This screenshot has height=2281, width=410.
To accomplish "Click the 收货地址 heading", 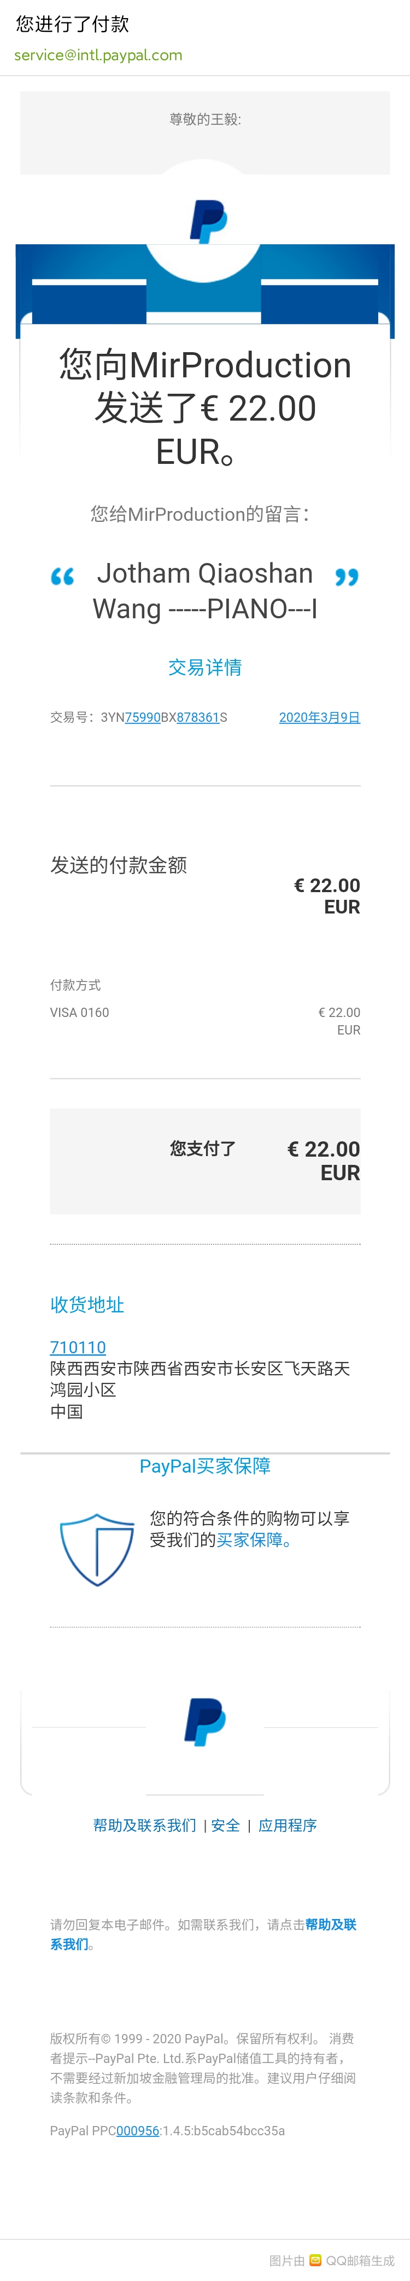I will pyautogui.click(x=86, y=1305).
